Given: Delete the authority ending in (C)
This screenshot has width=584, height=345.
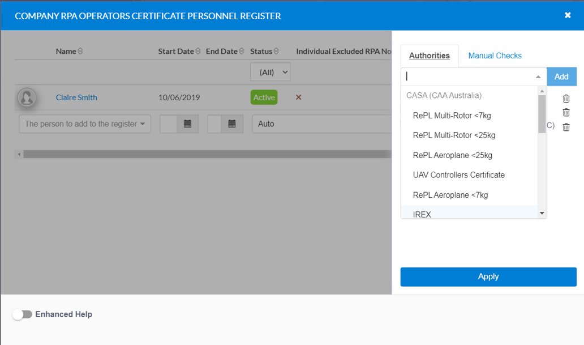Looking at the screenshot, I should (566, 126).
